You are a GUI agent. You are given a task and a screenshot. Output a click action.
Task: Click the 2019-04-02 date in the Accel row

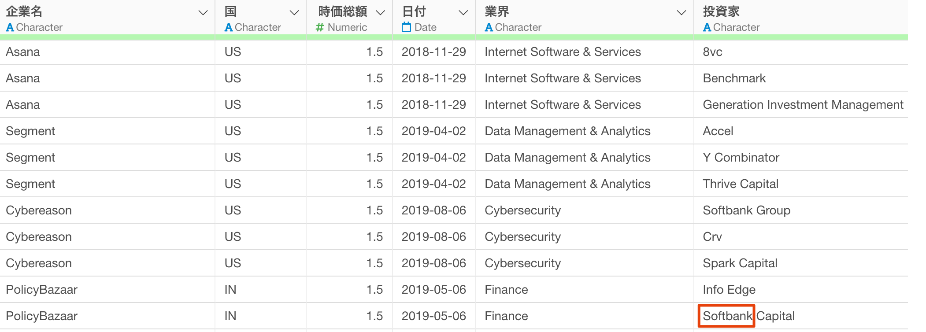[433, 131]
